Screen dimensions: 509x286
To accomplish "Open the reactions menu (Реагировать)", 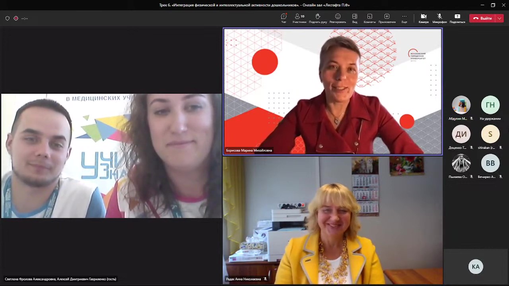I will [x=338, y=18].
